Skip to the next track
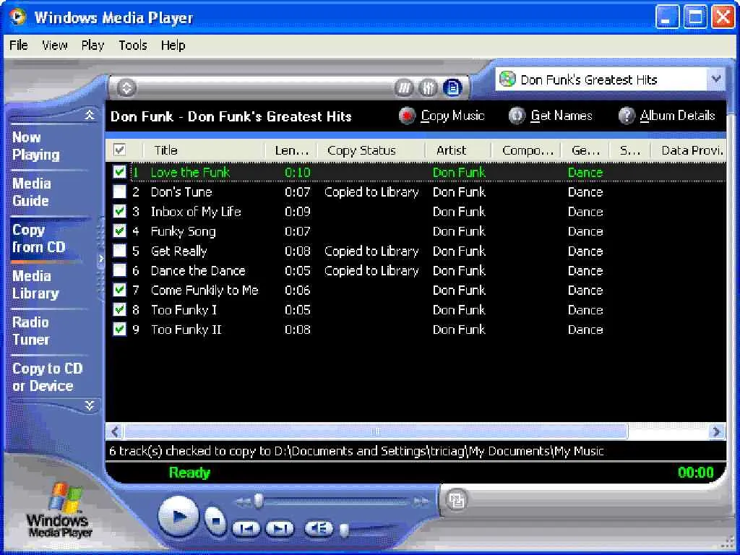 [280, 528]
